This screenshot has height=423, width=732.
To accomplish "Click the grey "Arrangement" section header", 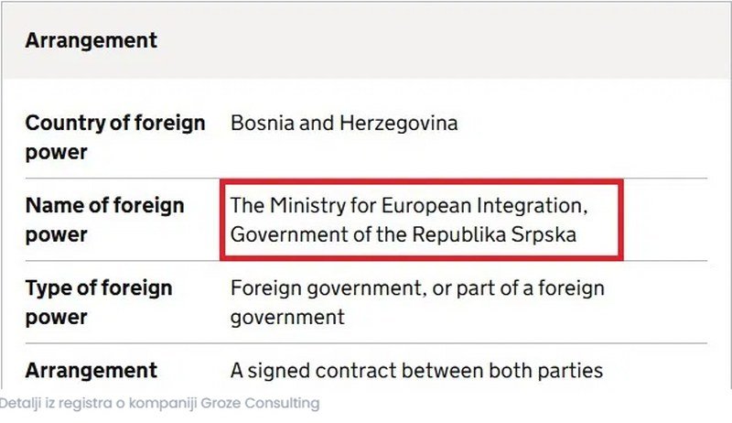I will coord(91,41).
